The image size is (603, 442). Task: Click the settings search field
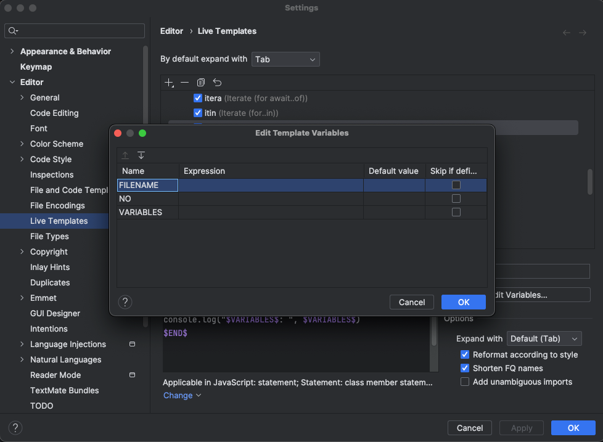pos(75,31)
